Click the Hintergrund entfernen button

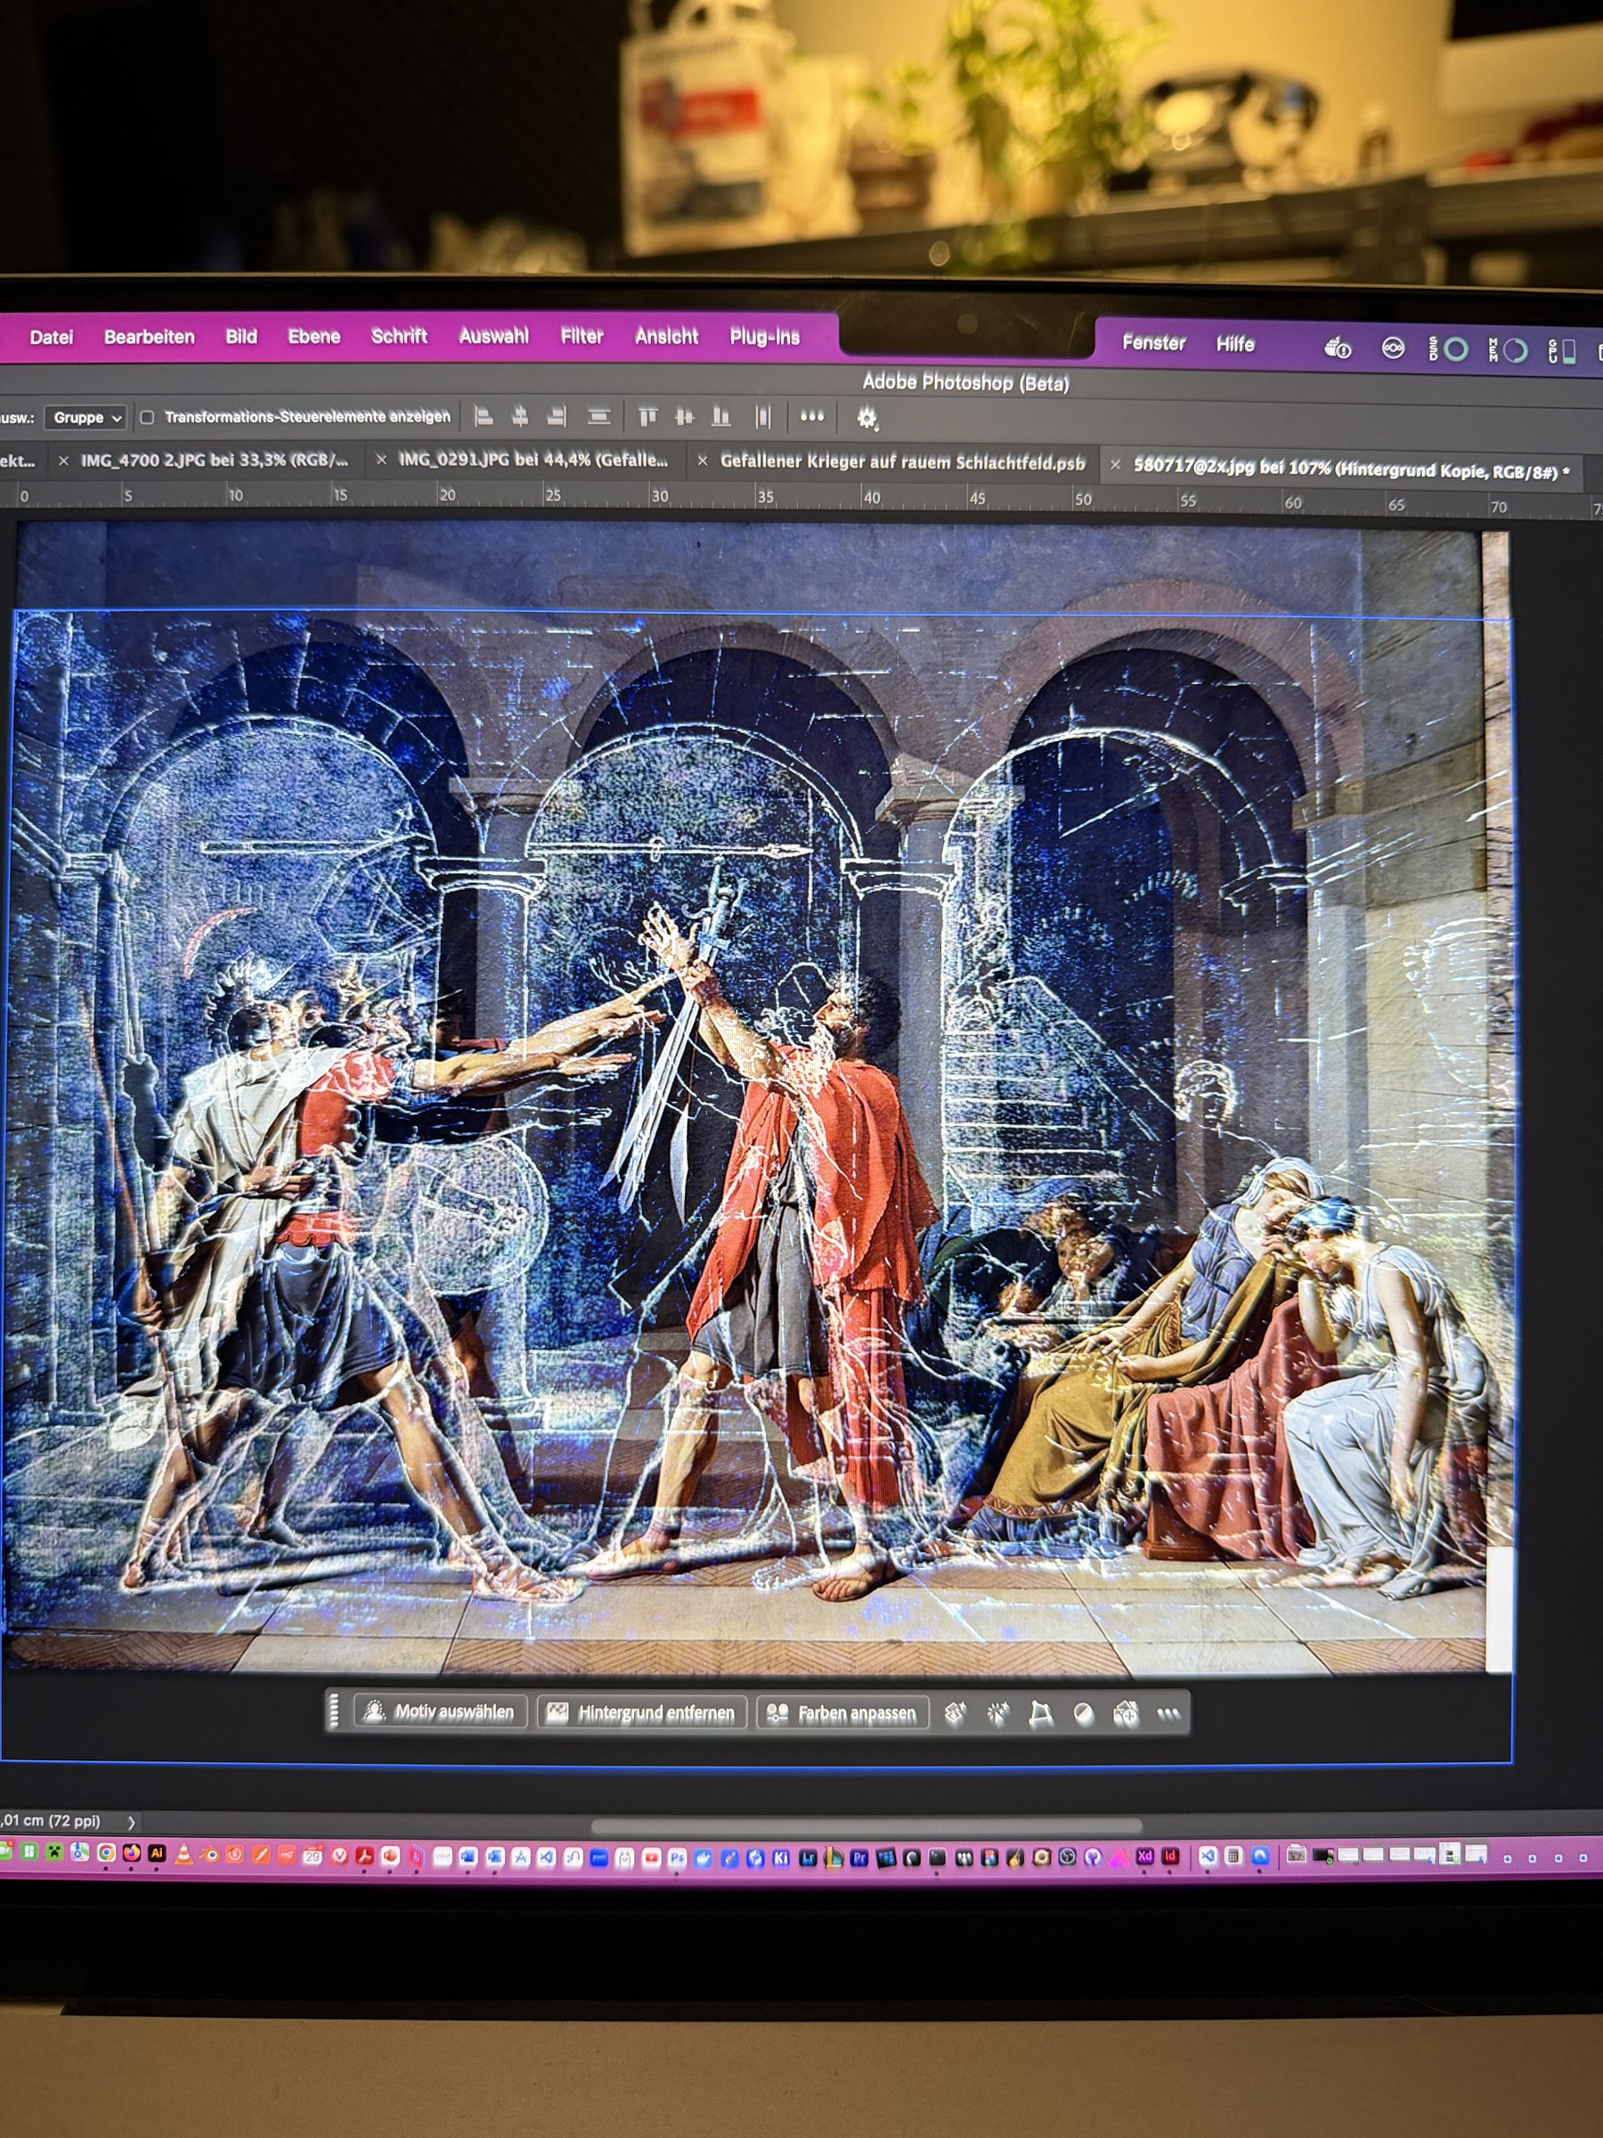point(643,1713)
